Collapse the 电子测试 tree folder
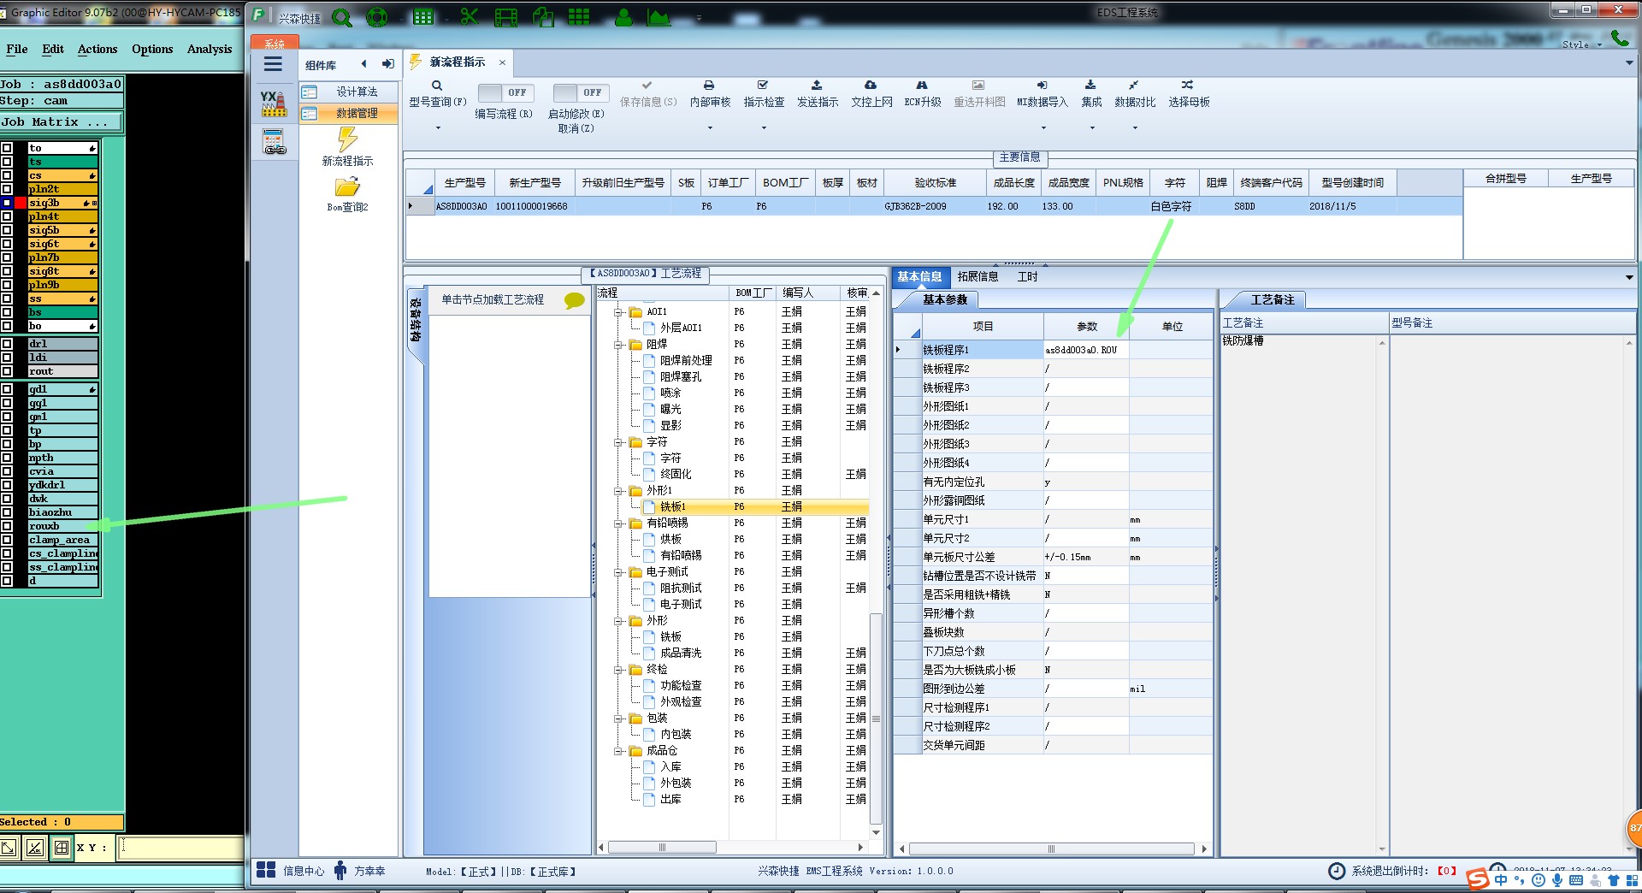This screenshot has width=1642, height=893. click(x=618, y=572)
